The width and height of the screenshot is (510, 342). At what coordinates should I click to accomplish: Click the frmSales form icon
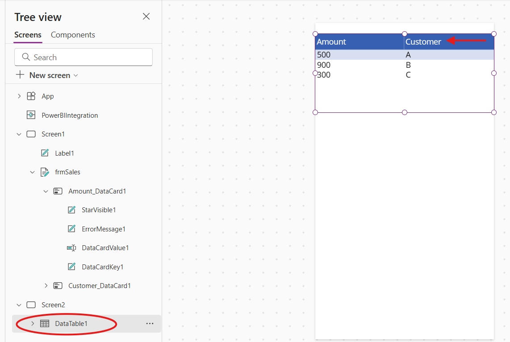pyautogui.click(x=45, y=172)
